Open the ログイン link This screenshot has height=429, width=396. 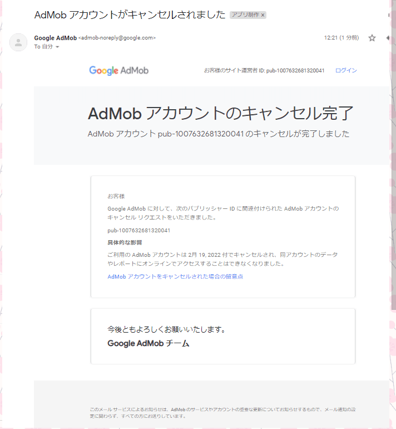(346, 70)
